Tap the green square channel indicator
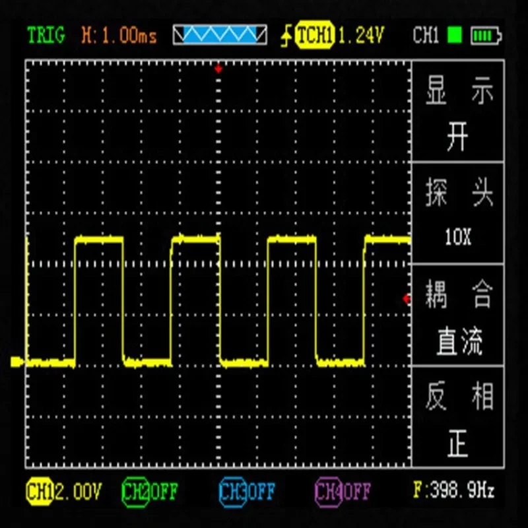This screenshot has height=528, width=528. [454, 35]
